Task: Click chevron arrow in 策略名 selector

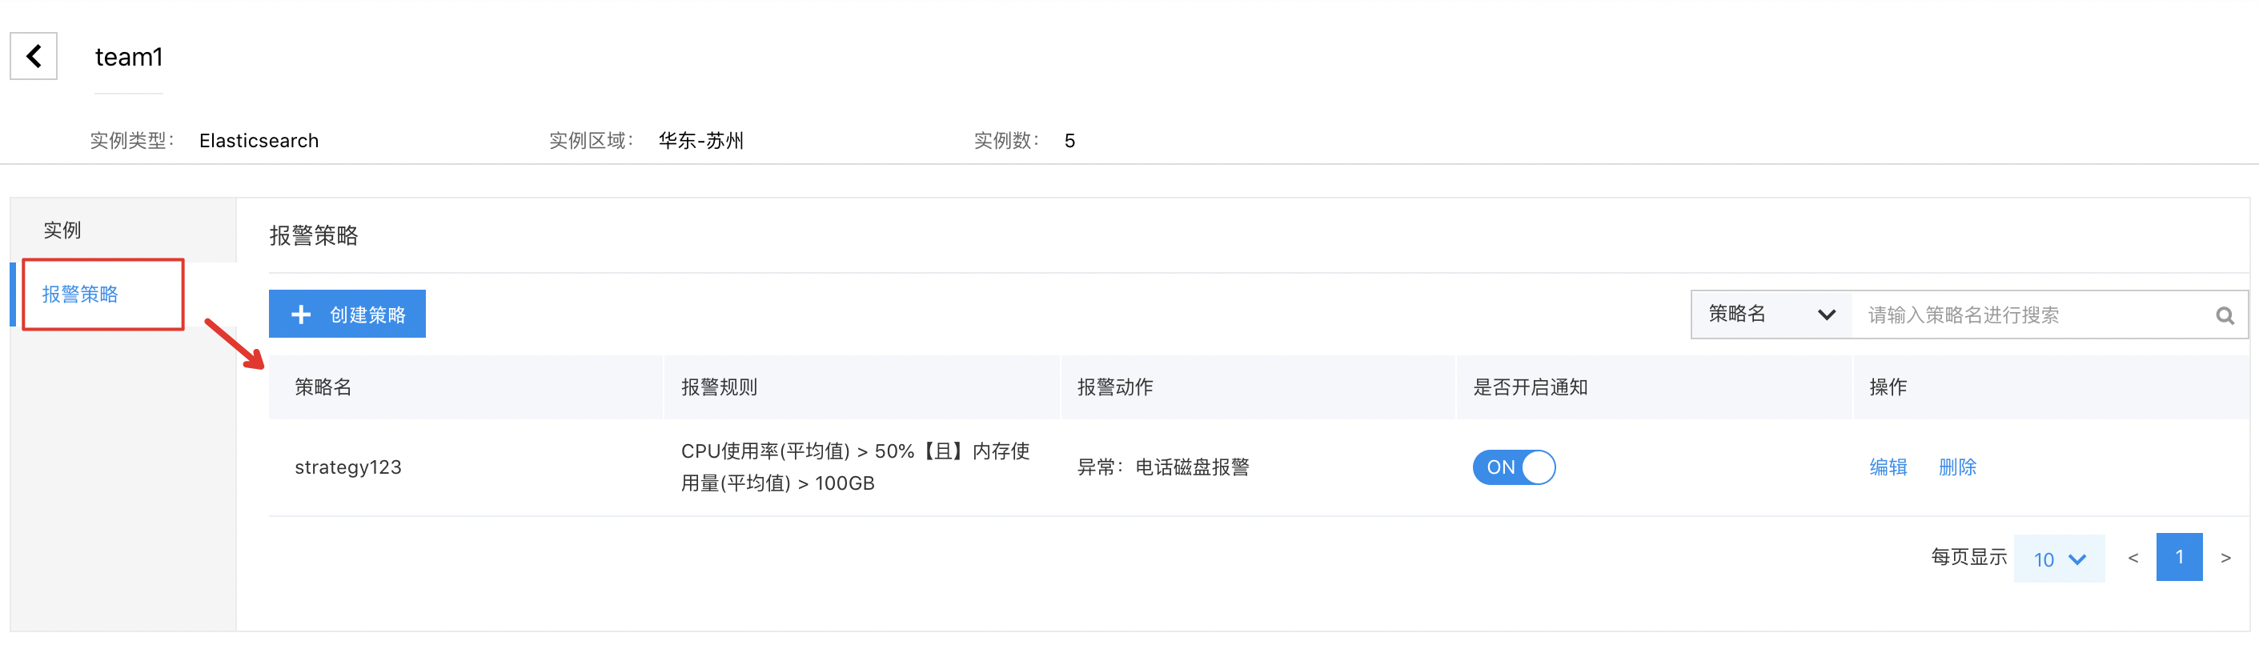Action: (x=1827, y=314)
